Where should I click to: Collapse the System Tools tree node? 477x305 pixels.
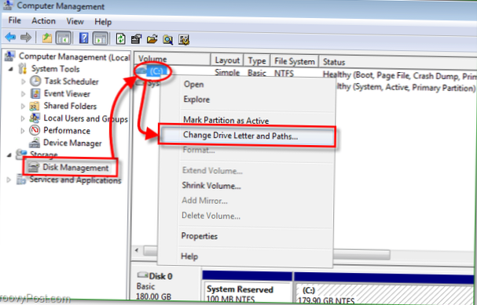pos(11,69)
